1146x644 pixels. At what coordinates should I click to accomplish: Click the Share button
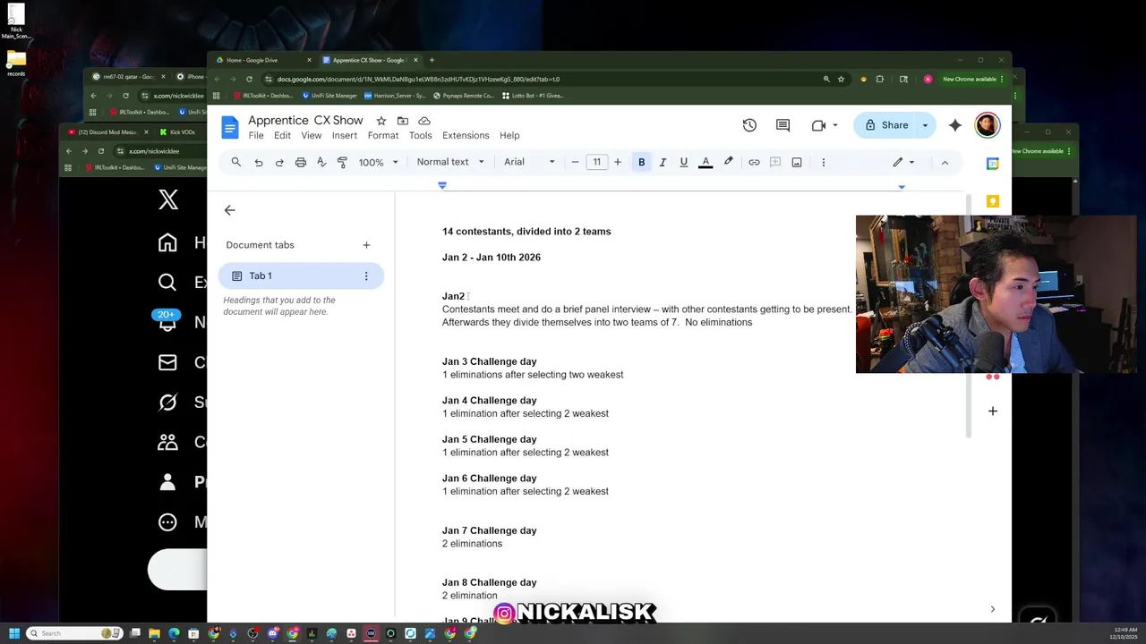point(885,125)
